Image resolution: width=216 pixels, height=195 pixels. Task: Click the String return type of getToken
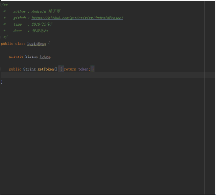click(x=29, y=69)
